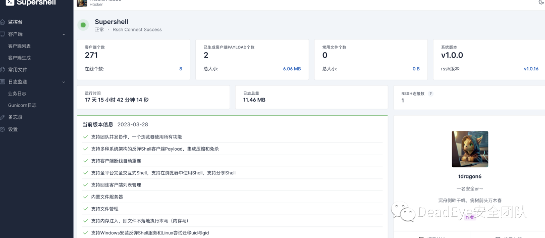Click the 客户端 monitor icon
Viewport: 545px width, 238px height.
click(x=3, y=34)
